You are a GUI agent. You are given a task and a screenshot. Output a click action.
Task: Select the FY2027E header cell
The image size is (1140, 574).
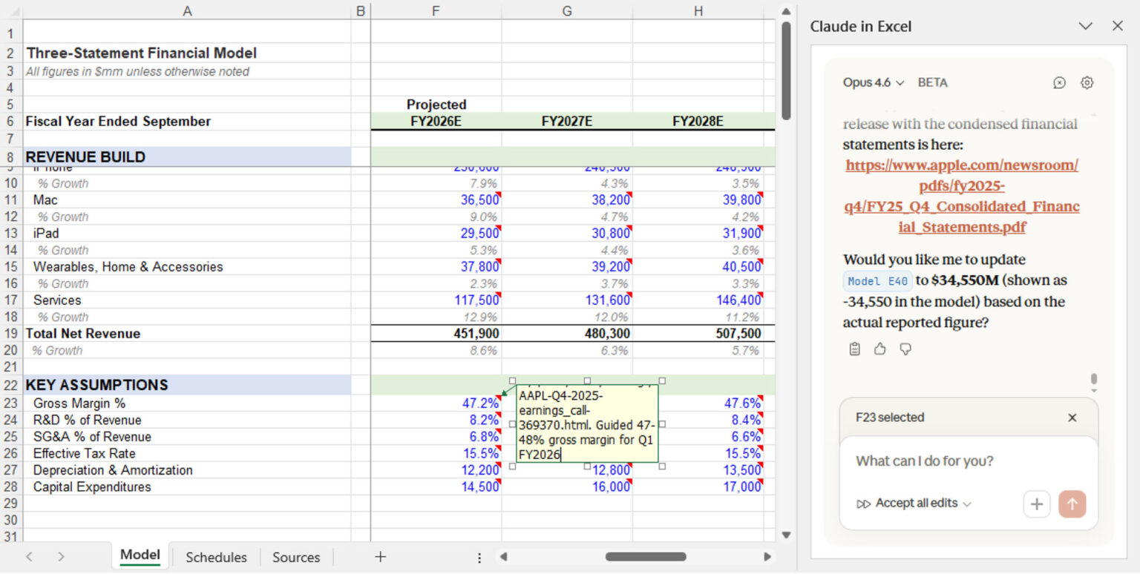pos(567,122)
